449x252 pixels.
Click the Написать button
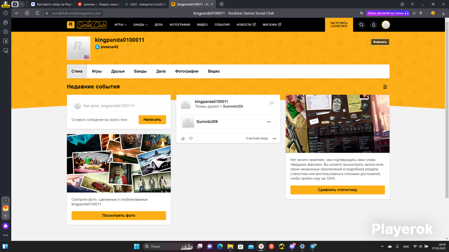(x=152, y=120)
